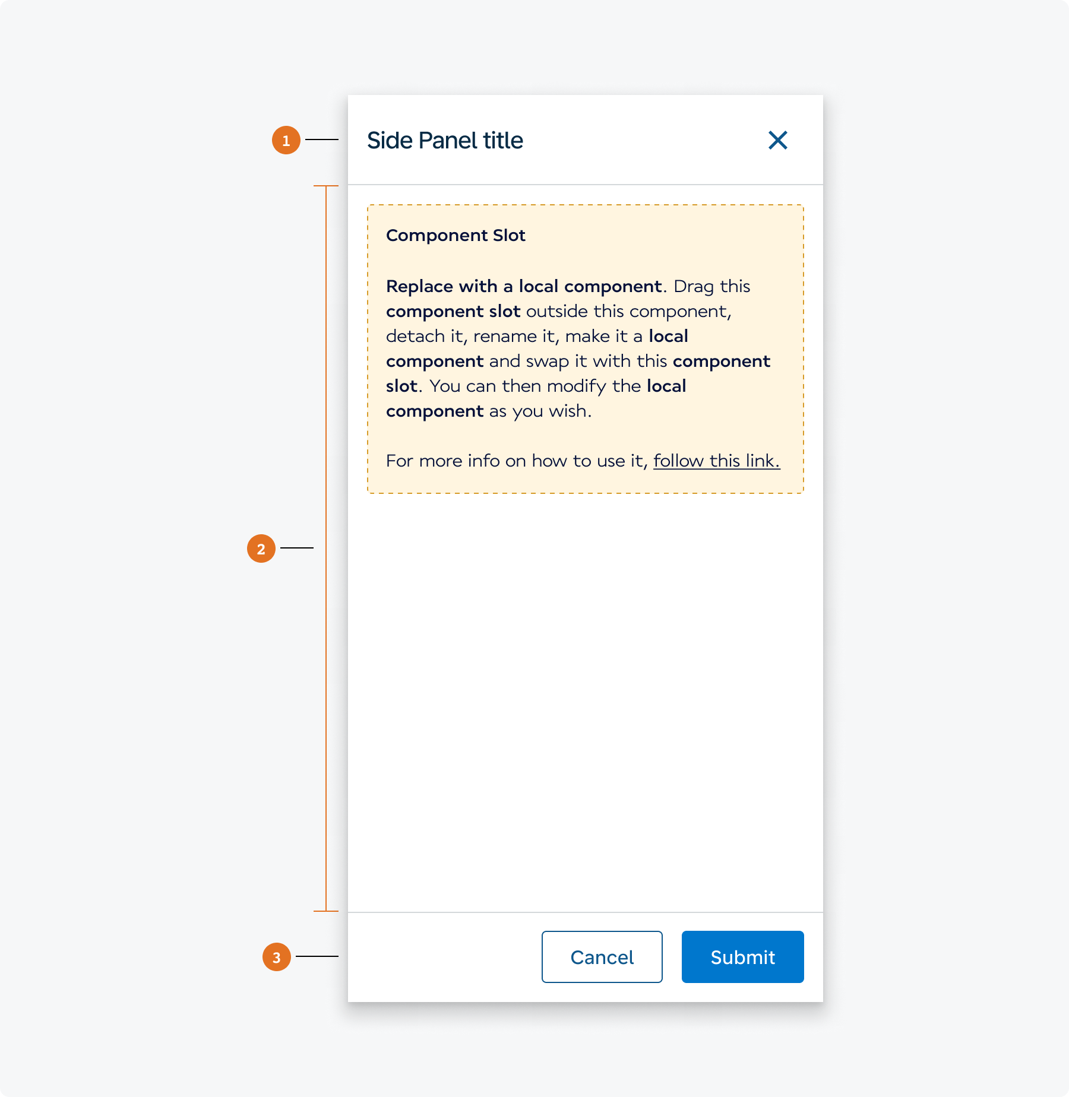Click the number 3 annotation badge
This screenshot has height=1097, width=1069.
pos(277,957)
